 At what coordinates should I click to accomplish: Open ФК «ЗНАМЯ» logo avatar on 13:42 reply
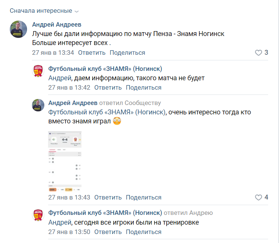click(x=38, y=71)
